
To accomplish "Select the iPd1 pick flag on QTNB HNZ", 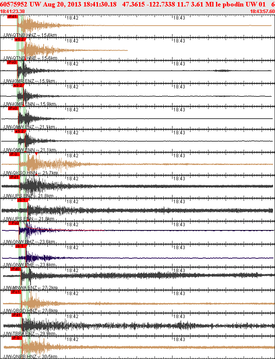I will 12,17.
